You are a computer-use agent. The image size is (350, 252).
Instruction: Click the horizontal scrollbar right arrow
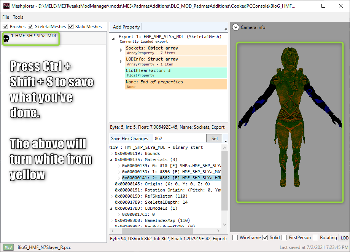point(218,231)
